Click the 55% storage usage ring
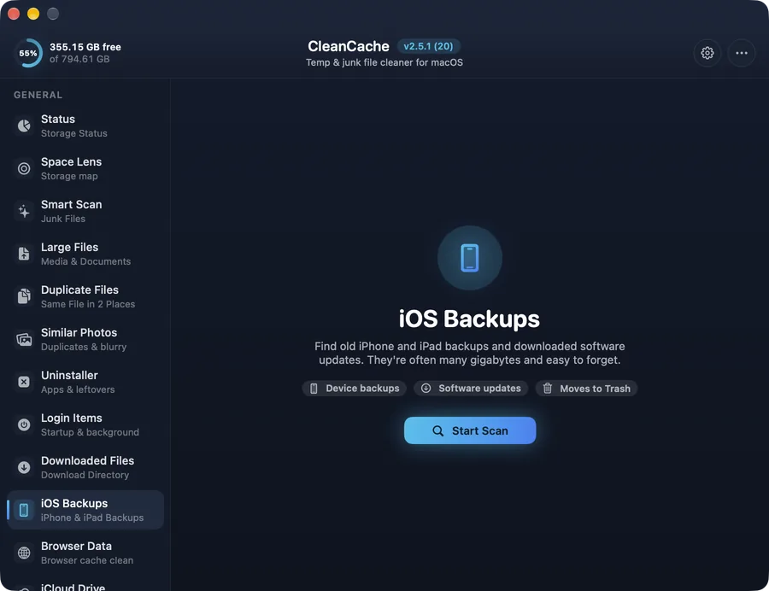Viewport: 769px width, 591px height. point(28,53)
